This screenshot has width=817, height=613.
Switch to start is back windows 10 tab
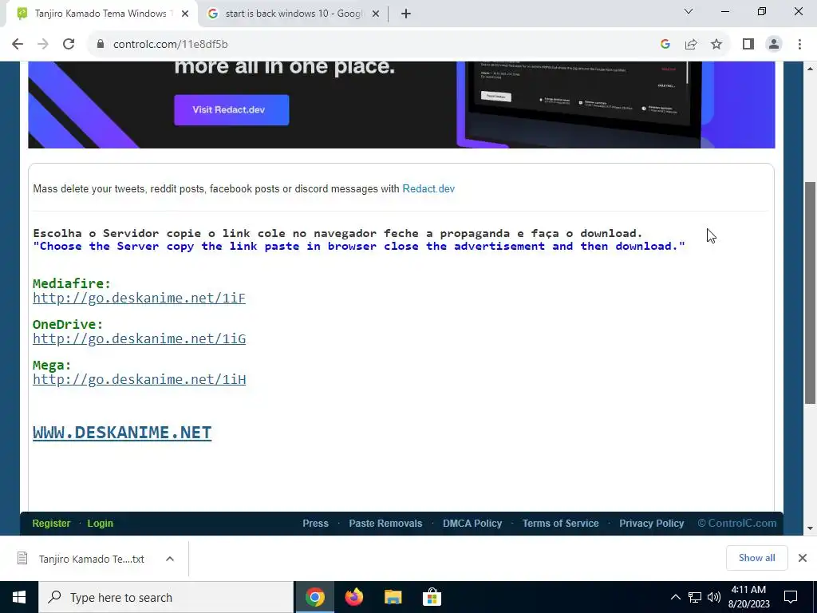[292, 14]
